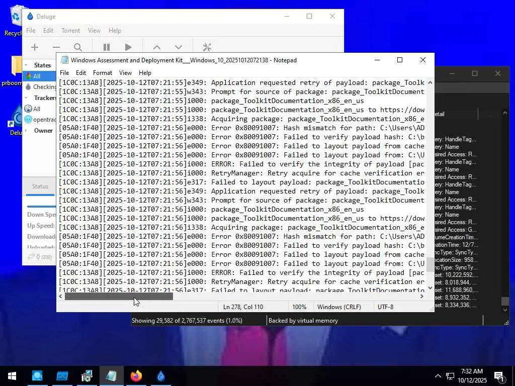The height and width of the screenshot is (386, 515).
Task: Click Deluge Add Torrent plus icon
Action: [35, 47]
